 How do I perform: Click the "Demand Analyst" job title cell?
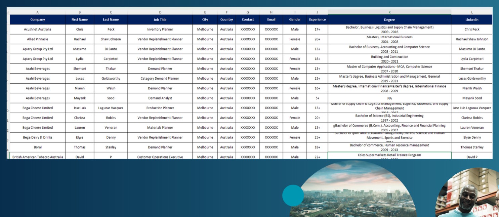[160, 98]
